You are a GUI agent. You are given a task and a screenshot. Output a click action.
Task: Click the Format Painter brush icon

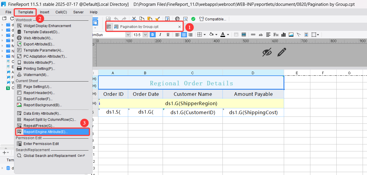tap(157, 19)
